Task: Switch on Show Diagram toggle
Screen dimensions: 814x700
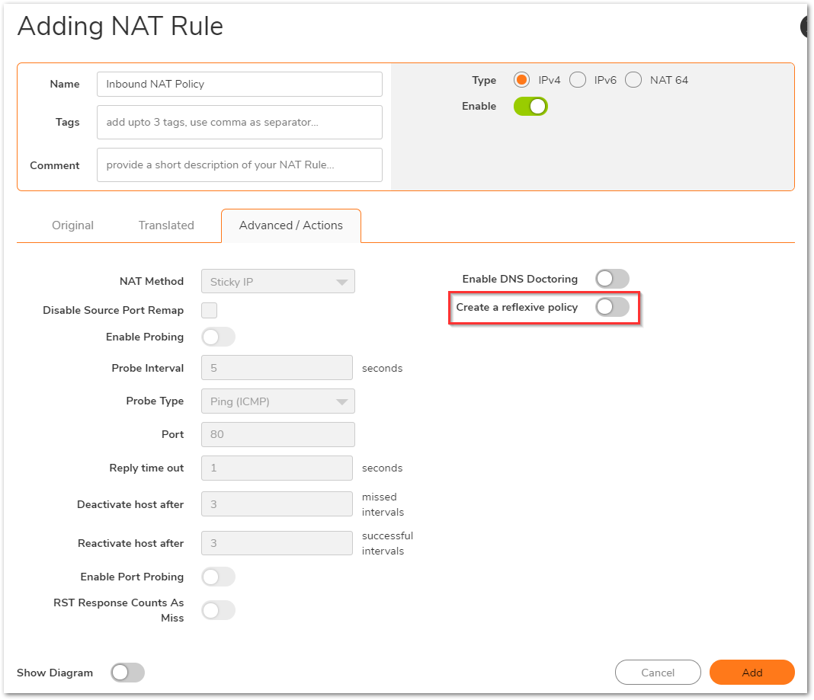Action: click(127, 673)
